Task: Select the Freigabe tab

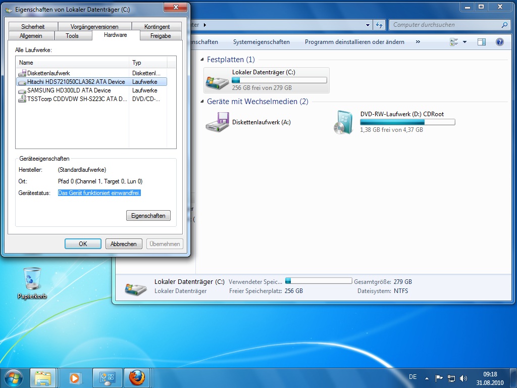Action: click(x=161, y=36)
